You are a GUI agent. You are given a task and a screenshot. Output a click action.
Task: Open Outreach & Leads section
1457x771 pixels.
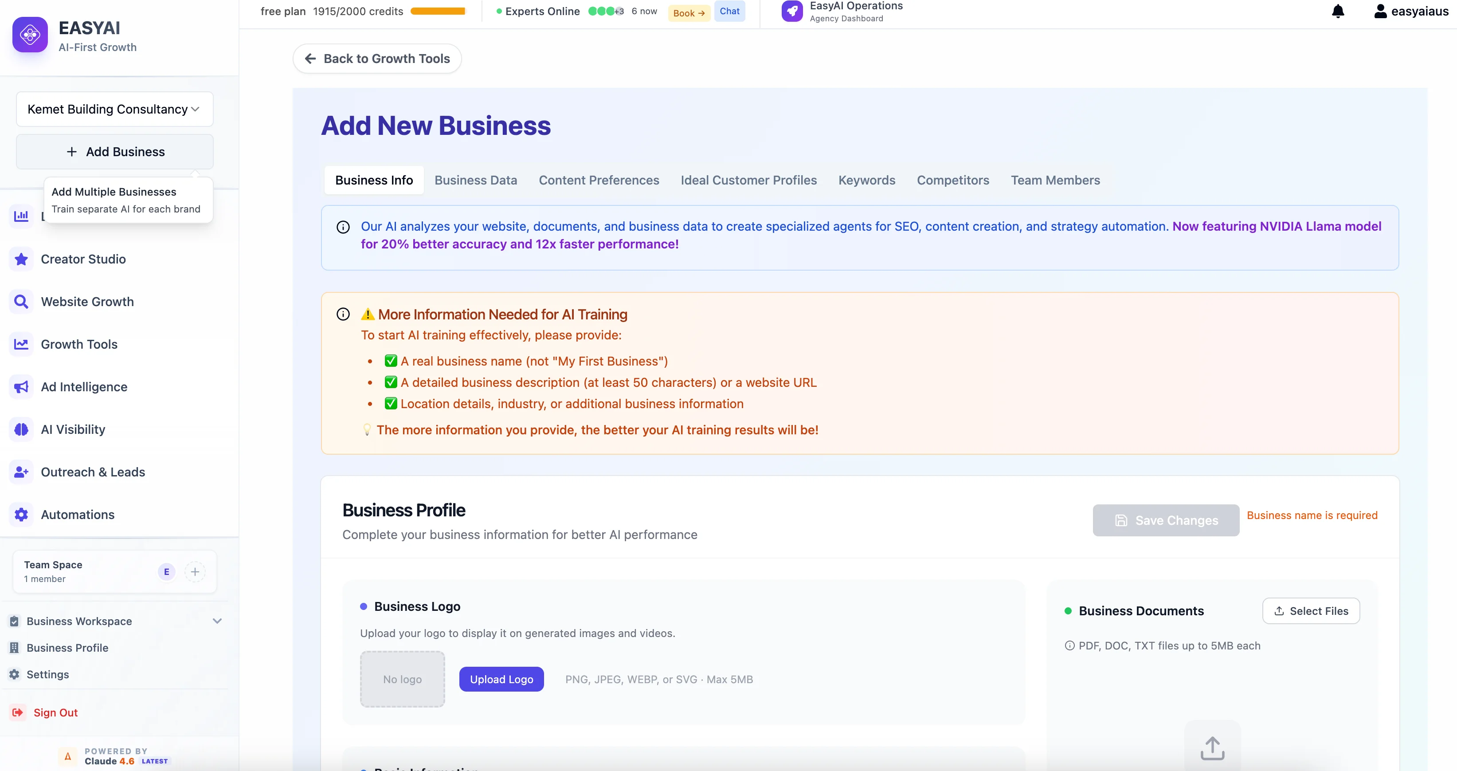(x=93, y=472)
